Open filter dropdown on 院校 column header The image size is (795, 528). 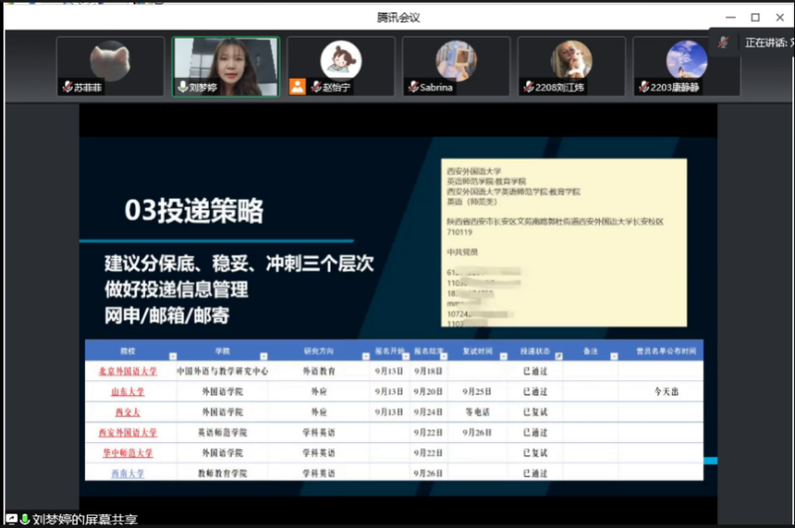[172, 356]
